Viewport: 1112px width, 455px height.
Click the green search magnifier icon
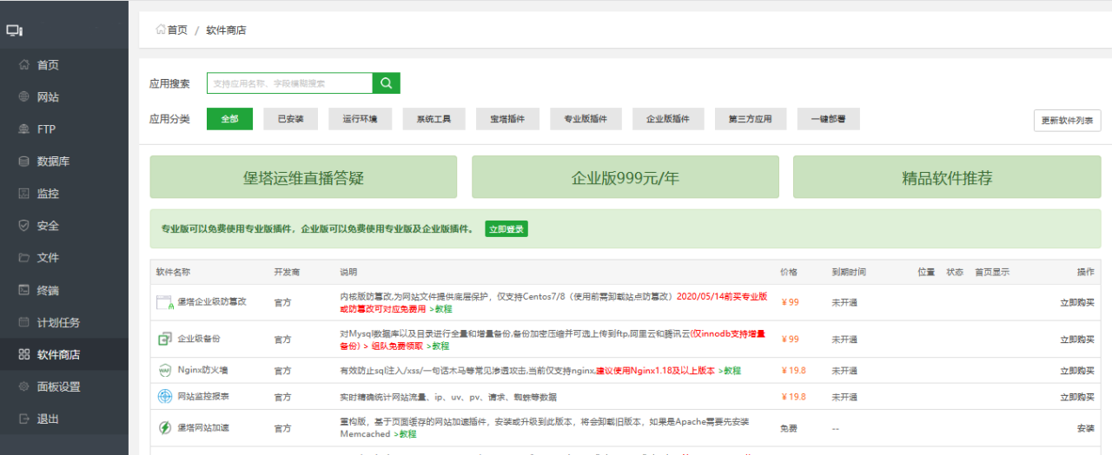pos(387,83)
